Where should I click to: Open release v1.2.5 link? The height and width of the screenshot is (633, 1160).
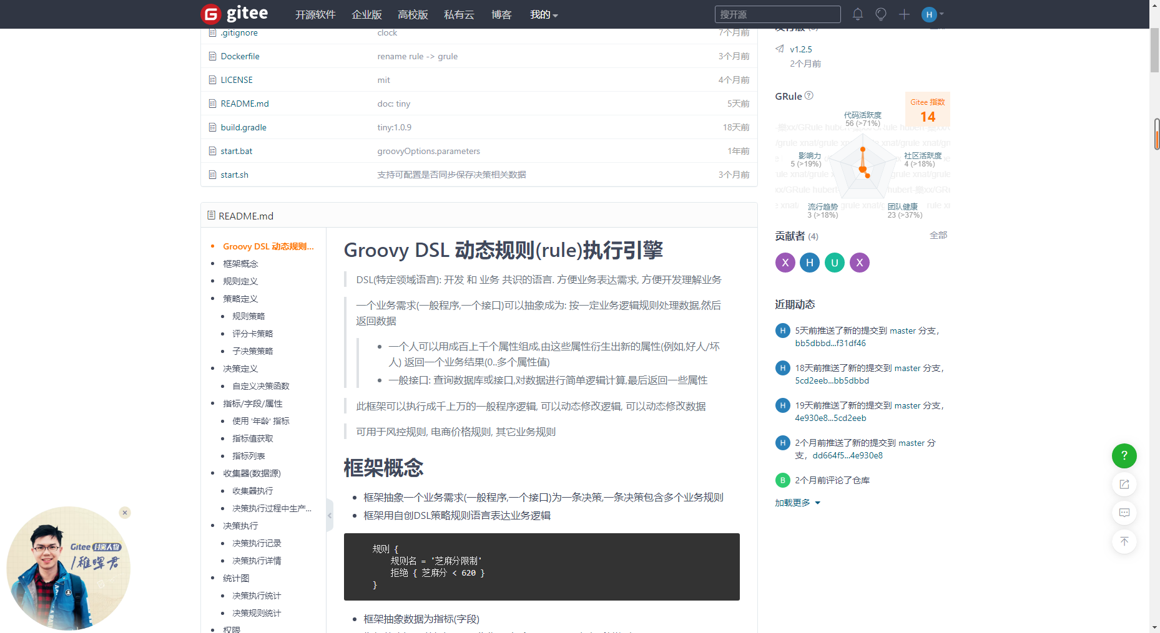801,49
